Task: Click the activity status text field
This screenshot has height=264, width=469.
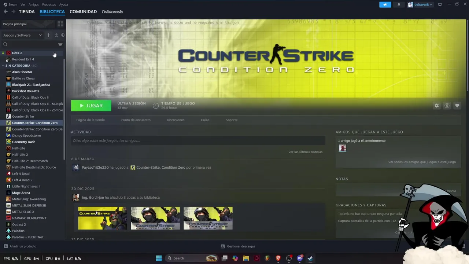Action: click(198, 140)
